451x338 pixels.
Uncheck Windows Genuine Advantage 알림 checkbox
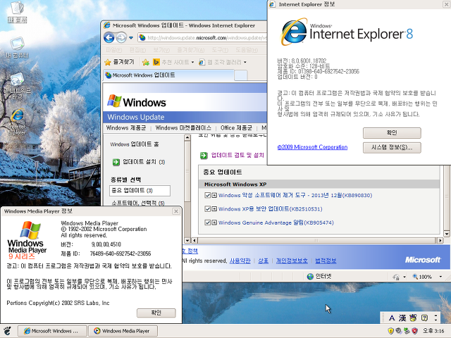(x=207, y=223)
